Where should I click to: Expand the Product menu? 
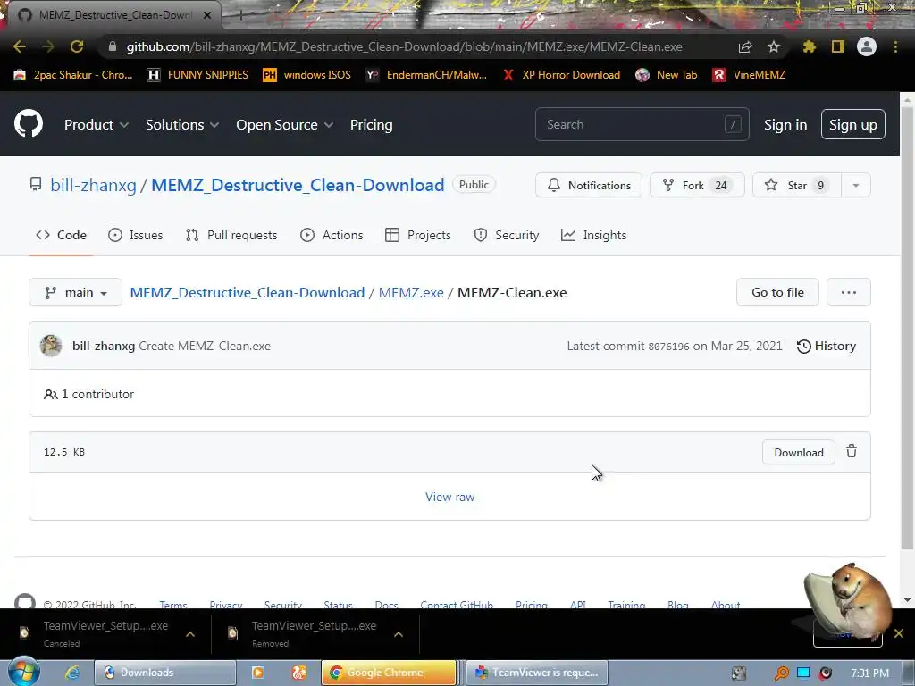coord(97,124)
